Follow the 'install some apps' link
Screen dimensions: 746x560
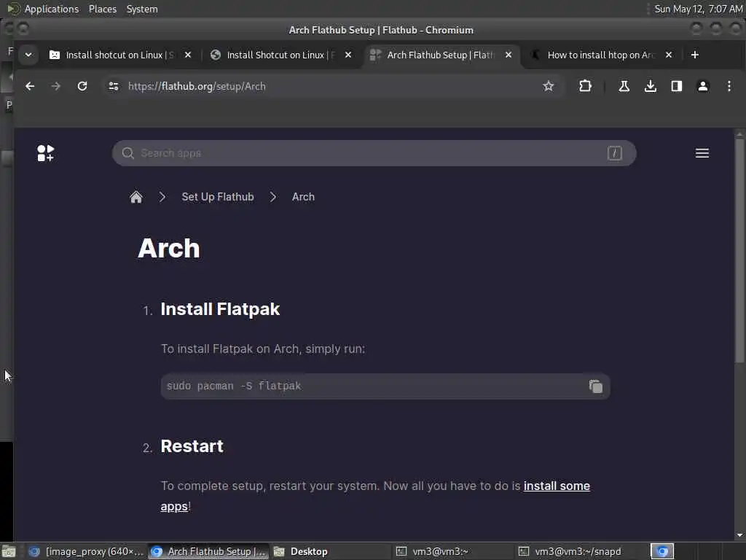point(557,486)
